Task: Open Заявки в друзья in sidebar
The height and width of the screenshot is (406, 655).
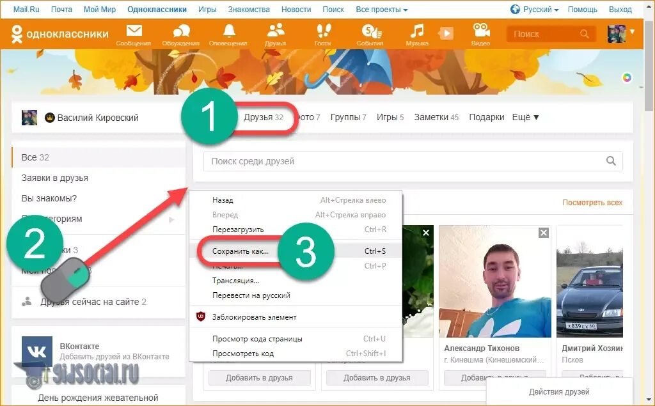Action: click(x=55, y=178)
